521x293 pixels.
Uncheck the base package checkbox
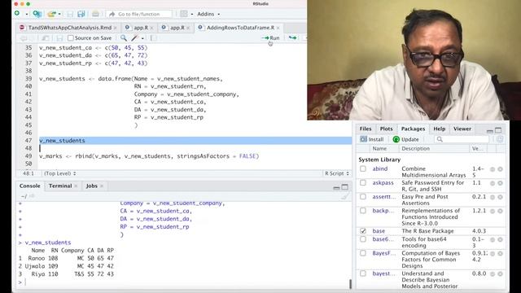pyautogui.click(x=363, y=231)
